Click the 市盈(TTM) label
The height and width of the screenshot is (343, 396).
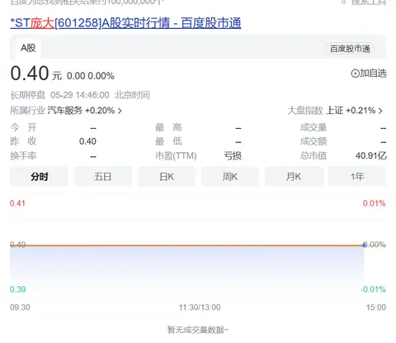tap(176, 156)
